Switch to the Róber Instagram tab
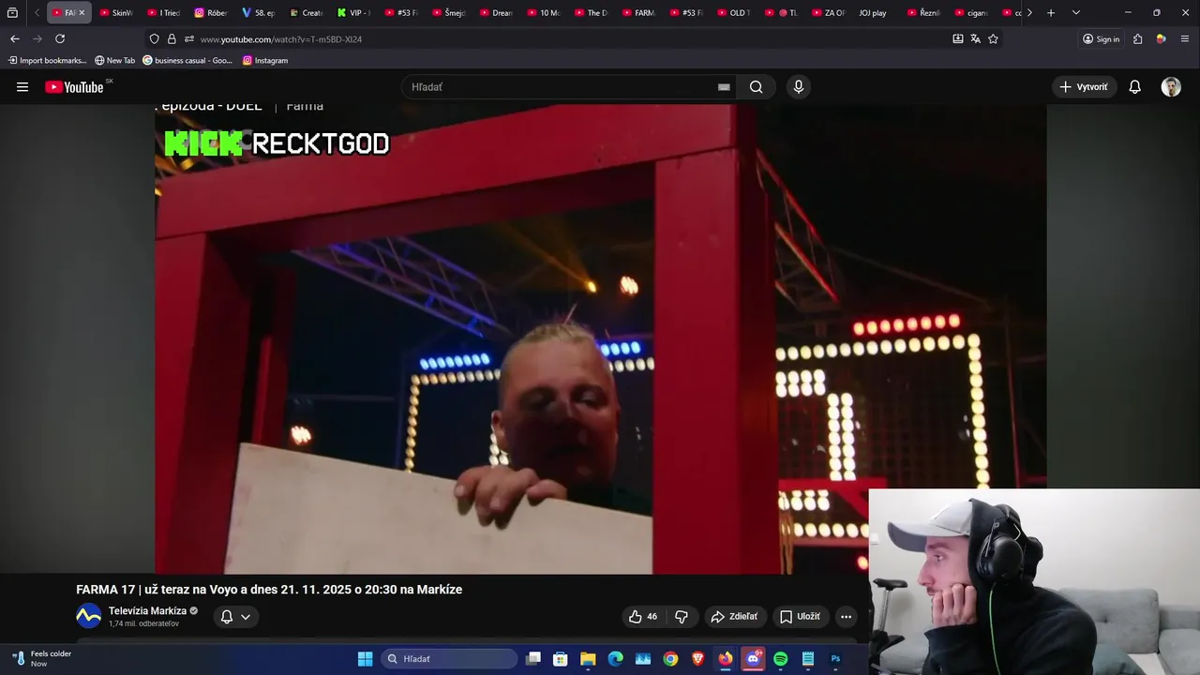This screenshot has height=675, width=1200. point(211,13)
